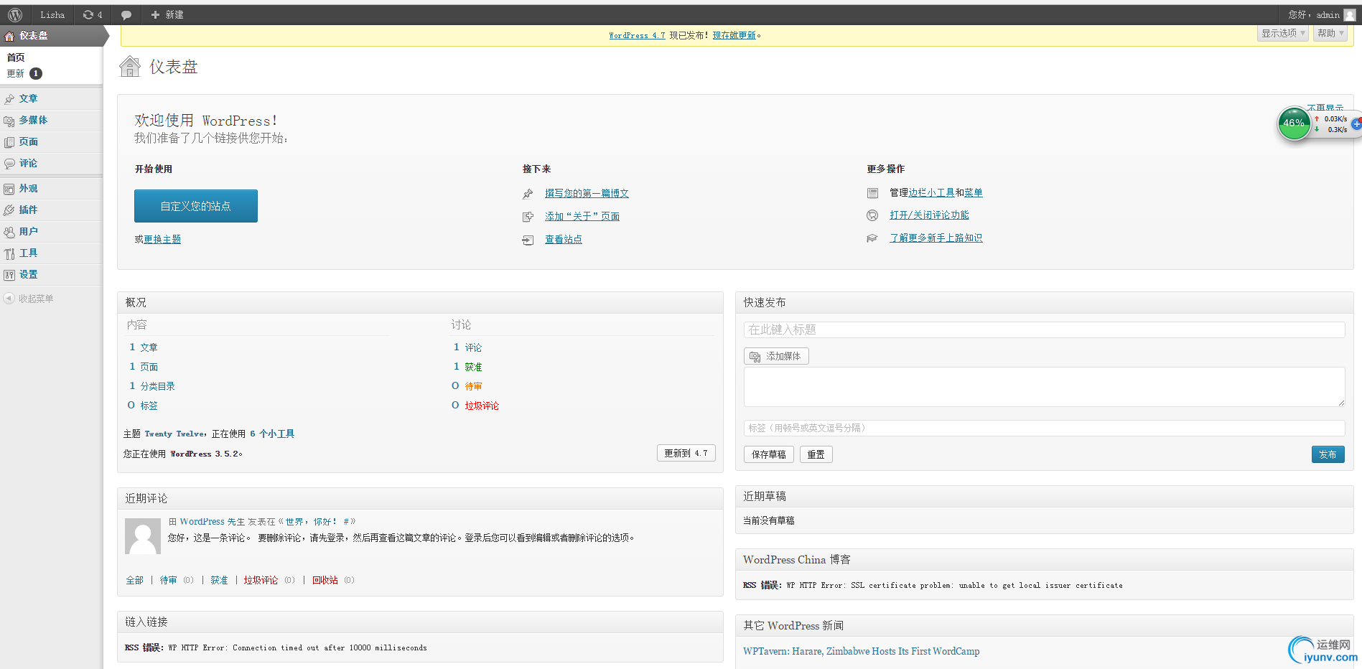
Task: Click 添加"关于"页面 link
Action: pos(582,216)
